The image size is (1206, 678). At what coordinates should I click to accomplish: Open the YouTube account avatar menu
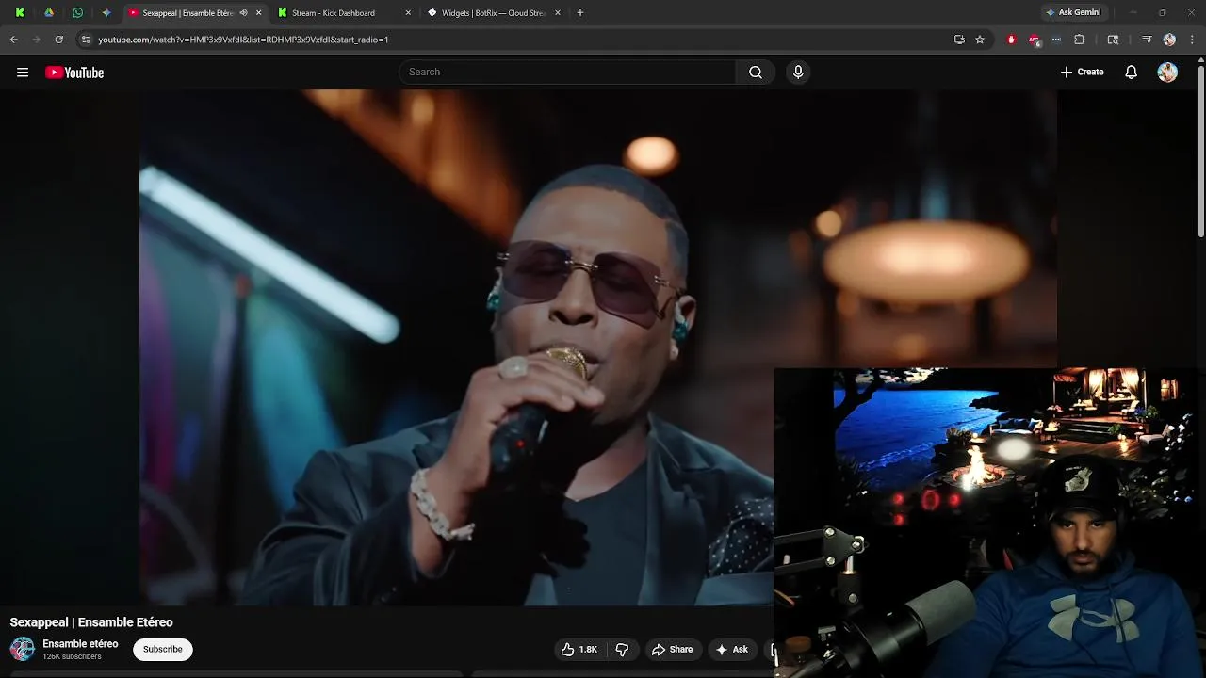(x=1167, y=73)
